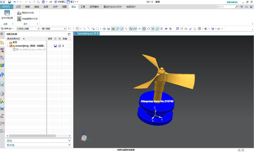The width and height of the screenshot is (254, 152).
Task: Toggle the arc center snap option
Action: coord(144,29)
